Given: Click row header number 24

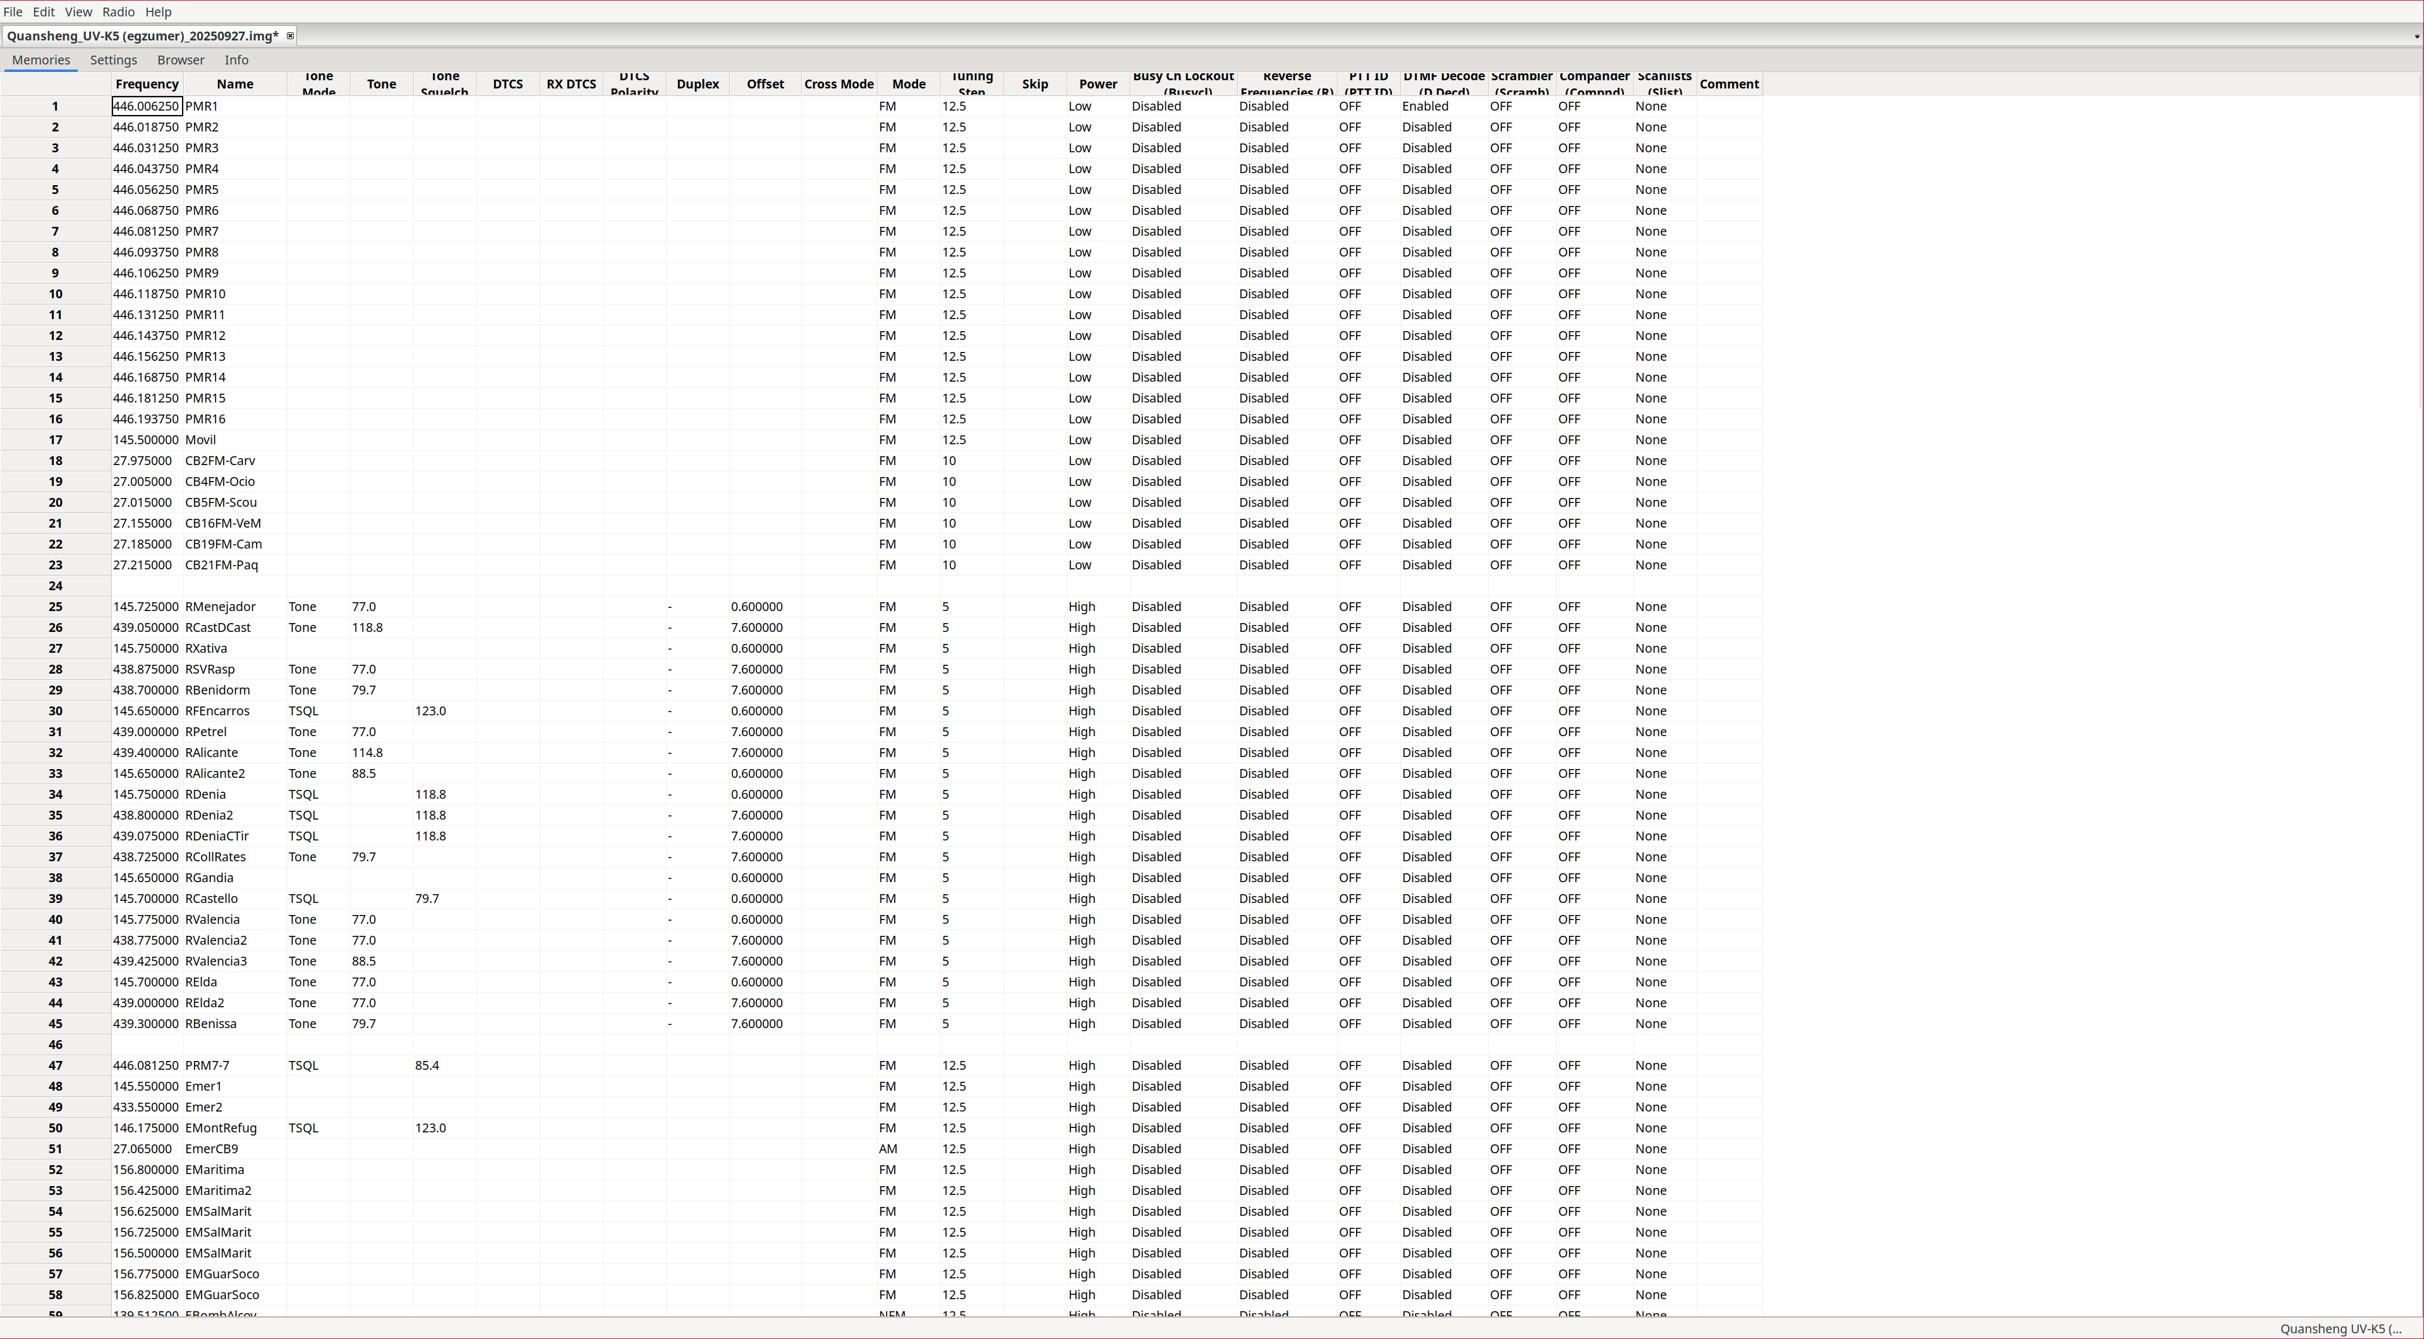Looking at the screenshot, I should pos(56,586).
